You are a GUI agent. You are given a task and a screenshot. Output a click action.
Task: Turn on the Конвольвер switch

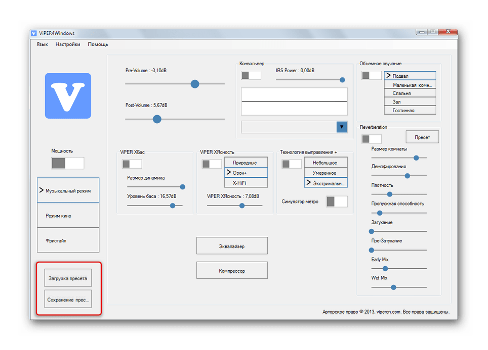[251, 75]
